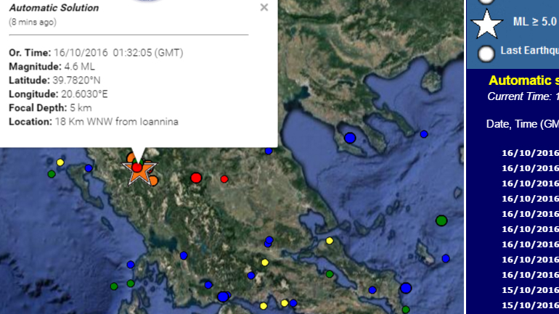The image size is (559, 314).
Task: Click blue marker east of Skyros island
Action: [x=446, y=259]
